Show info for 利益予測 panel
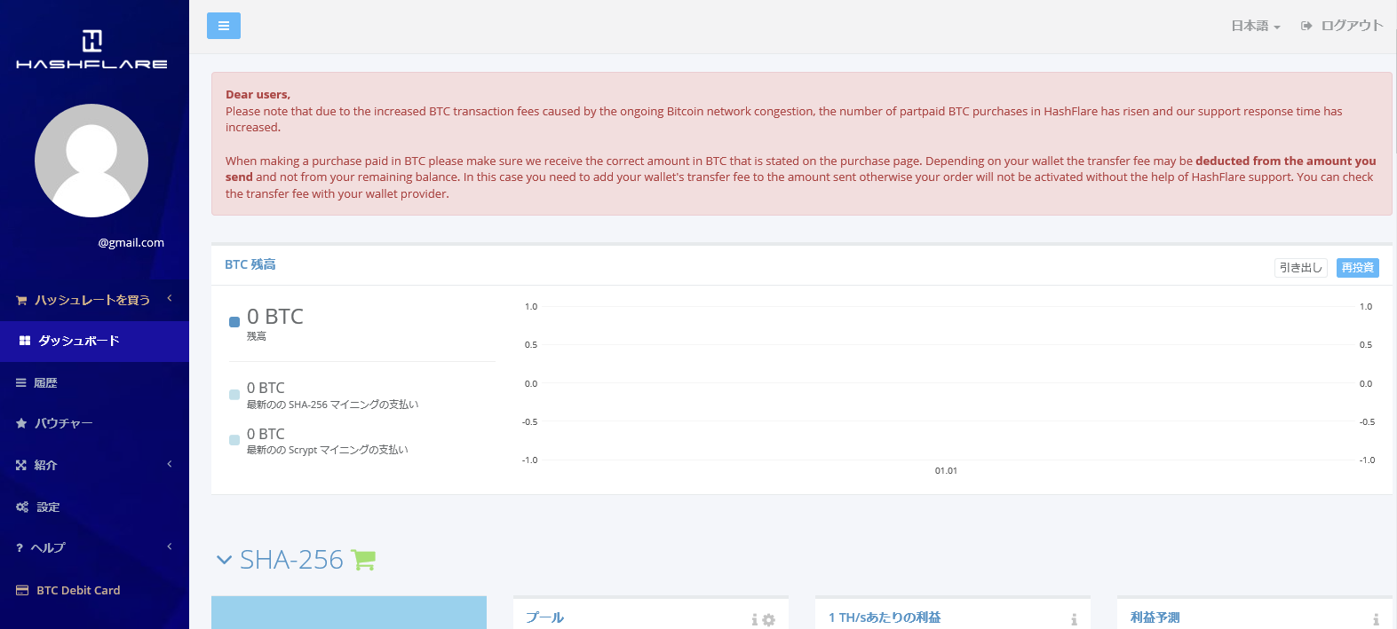 1376,620
